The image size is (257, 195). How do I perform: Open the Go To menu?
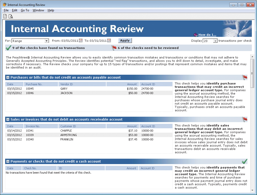tap(25, 10)
